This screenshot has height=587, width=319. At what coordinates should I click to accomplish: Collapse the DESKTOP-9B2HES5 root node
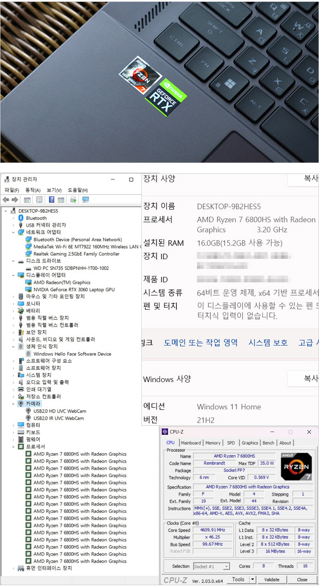5,211
